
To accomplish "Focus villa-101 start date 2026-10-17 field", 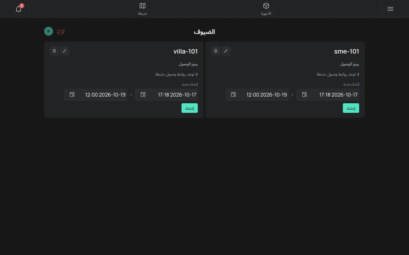I will [166, 95].
